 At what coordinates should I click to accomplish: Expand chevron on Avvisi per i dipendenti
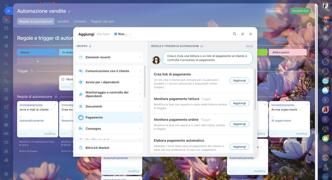click(x=140, y=82)
